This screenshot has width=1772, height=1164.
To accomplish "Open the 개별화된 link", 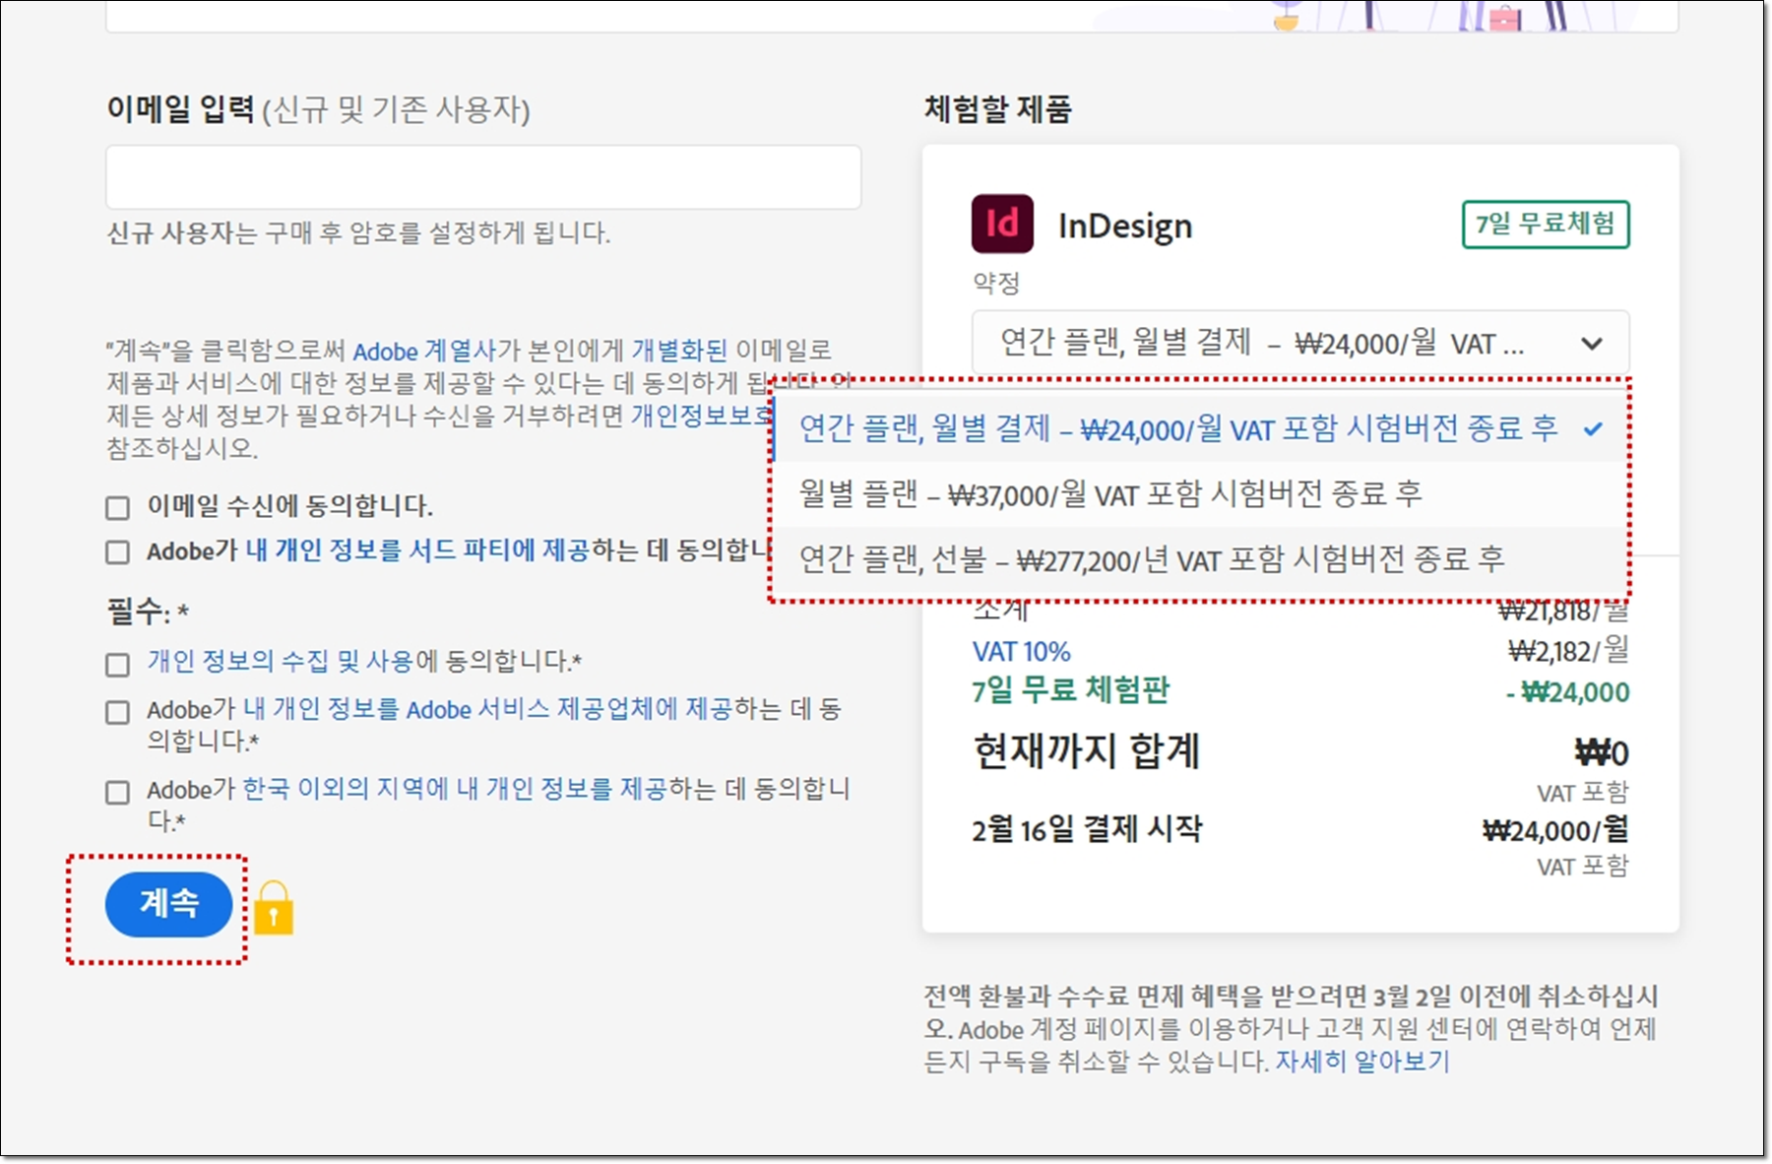I will point(679,351).
